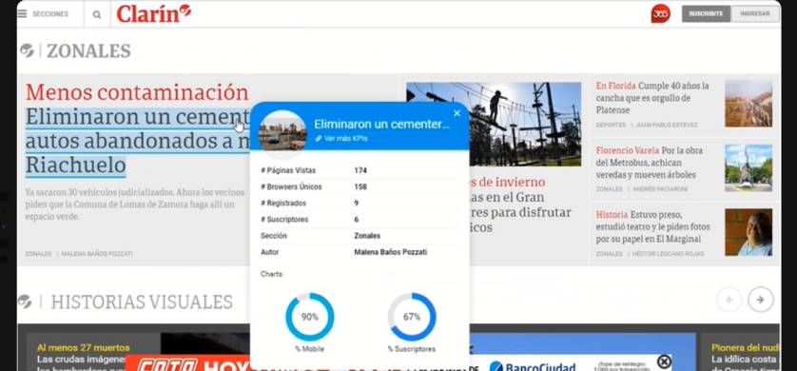
Task: Click the El Marginal actor portrait thumbnail
Action: [x=748, y=232]
